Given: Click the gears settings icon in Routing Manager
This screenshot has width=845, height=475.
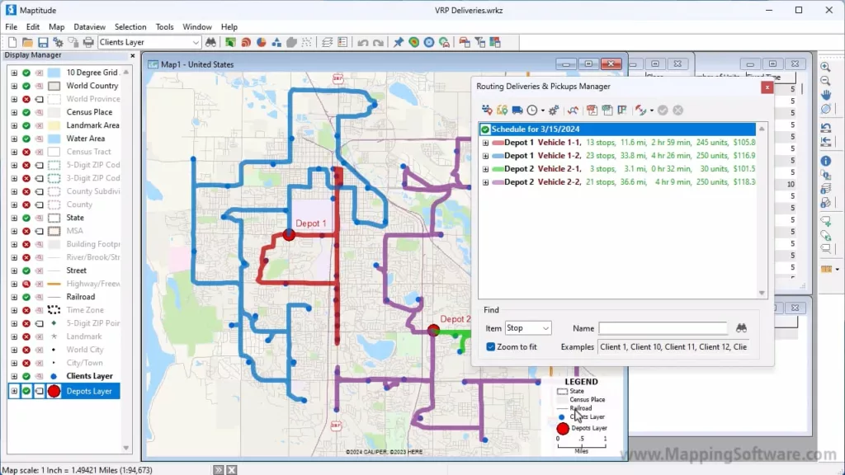Looking at the screenshot, I should point(554,110).
